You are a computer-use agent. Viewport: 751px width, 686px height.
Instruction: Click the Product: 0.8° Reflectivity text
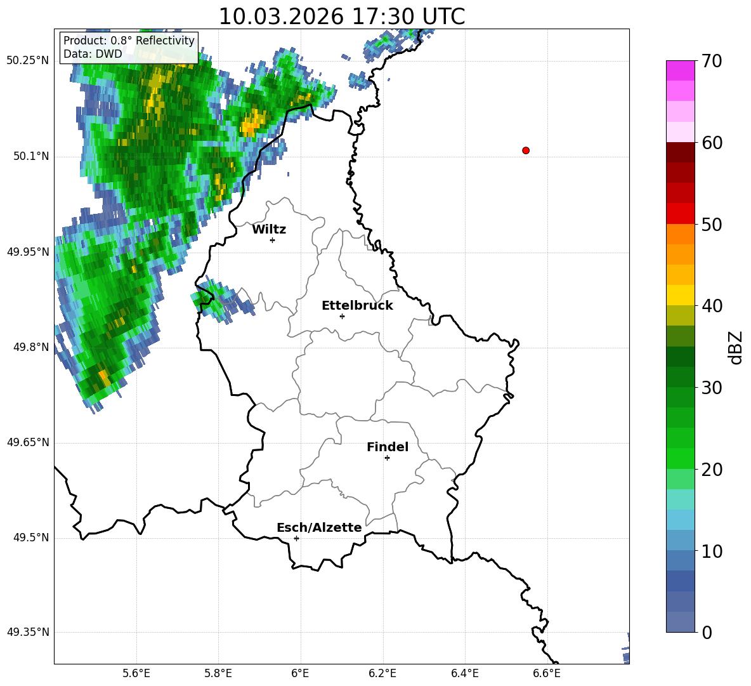point(129,40)
